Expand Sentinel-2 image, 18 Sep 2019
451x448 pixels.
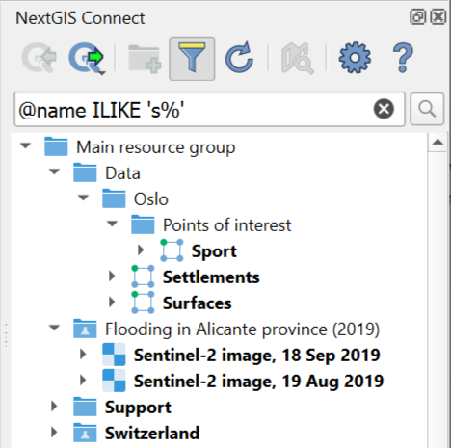[83, 354]
